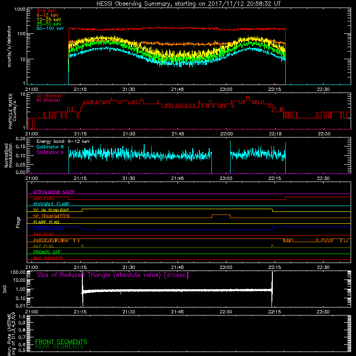Image resolution: width=356 pixels, height=356 pixels.
Task: Select the Collimator 9 legend label
Action: (50, 152)
